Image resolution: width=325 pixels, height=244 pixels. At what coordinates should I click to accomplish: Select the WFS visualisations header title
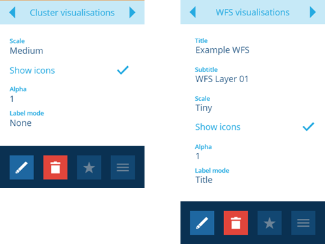[x=252, y=12]
